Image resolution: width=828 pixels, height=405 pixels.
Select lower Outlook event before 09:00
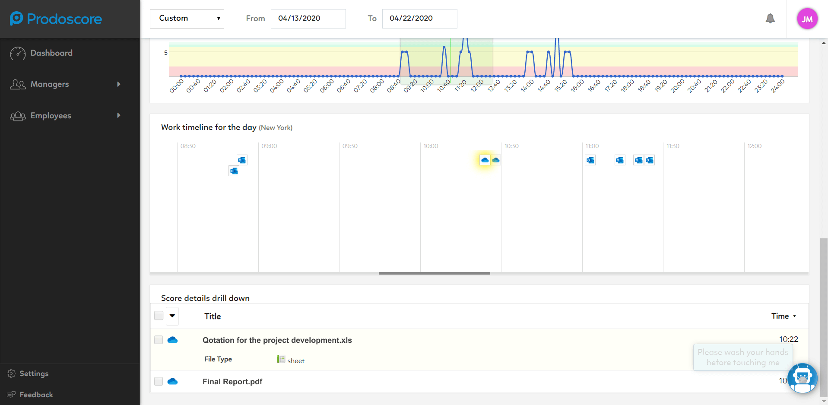(x=234, y=171)
